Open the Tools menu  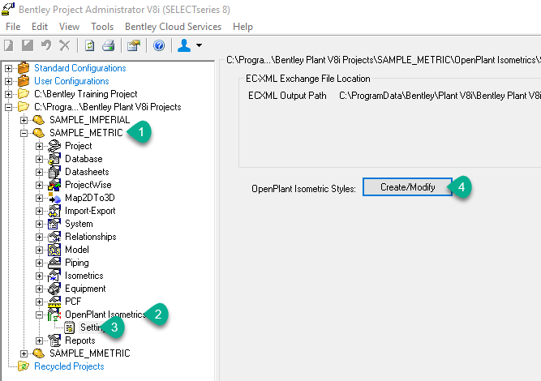(102, 27)
